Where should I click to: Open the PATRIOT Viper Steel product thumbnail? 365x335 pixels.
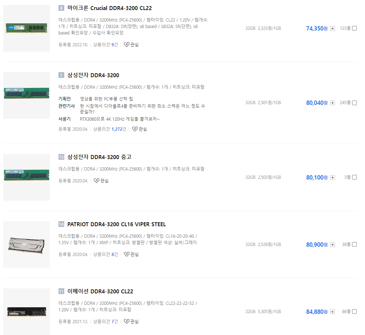click(x=27, y=245)
